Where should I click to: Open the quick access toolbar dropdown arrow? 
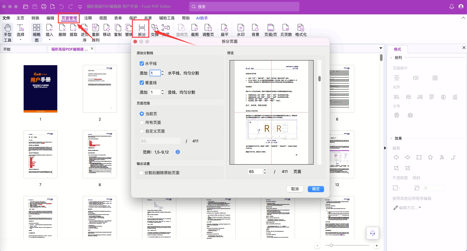pyautogui.click(x=80, y=7)
